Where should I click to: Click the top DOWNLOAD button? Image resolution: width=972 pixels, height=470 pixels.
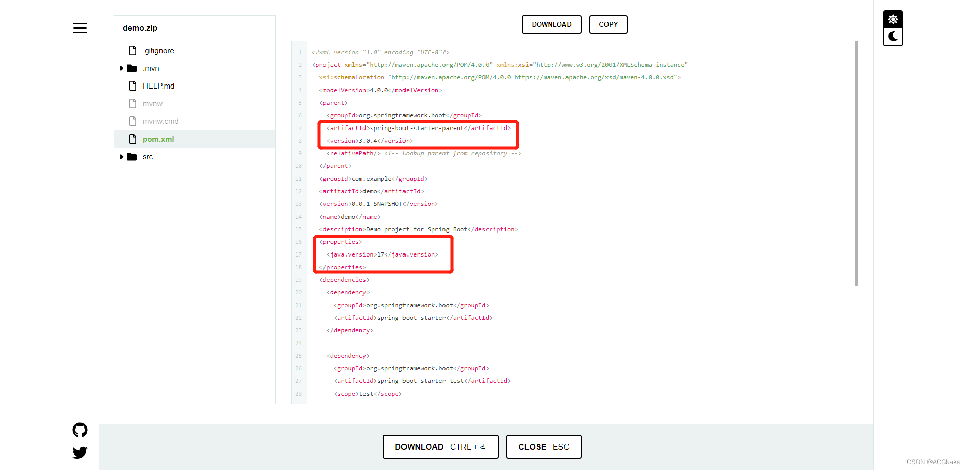click(x=551, y=24)
